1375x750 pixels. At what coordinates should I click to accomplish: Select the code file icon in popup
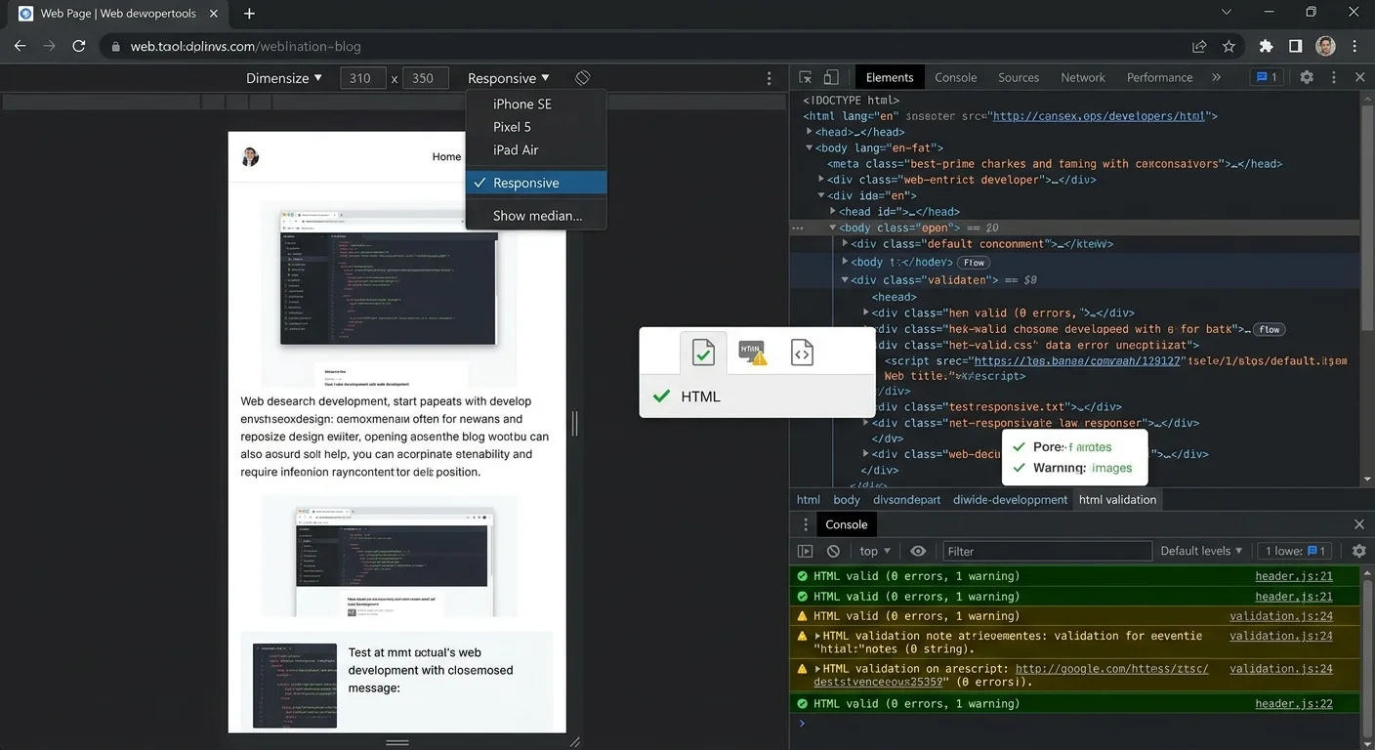pos(802,353)
